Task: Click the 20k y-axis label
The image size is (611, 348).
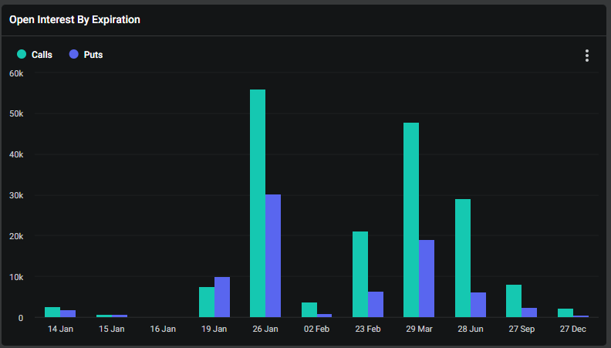Action: [x=16, y=237]
